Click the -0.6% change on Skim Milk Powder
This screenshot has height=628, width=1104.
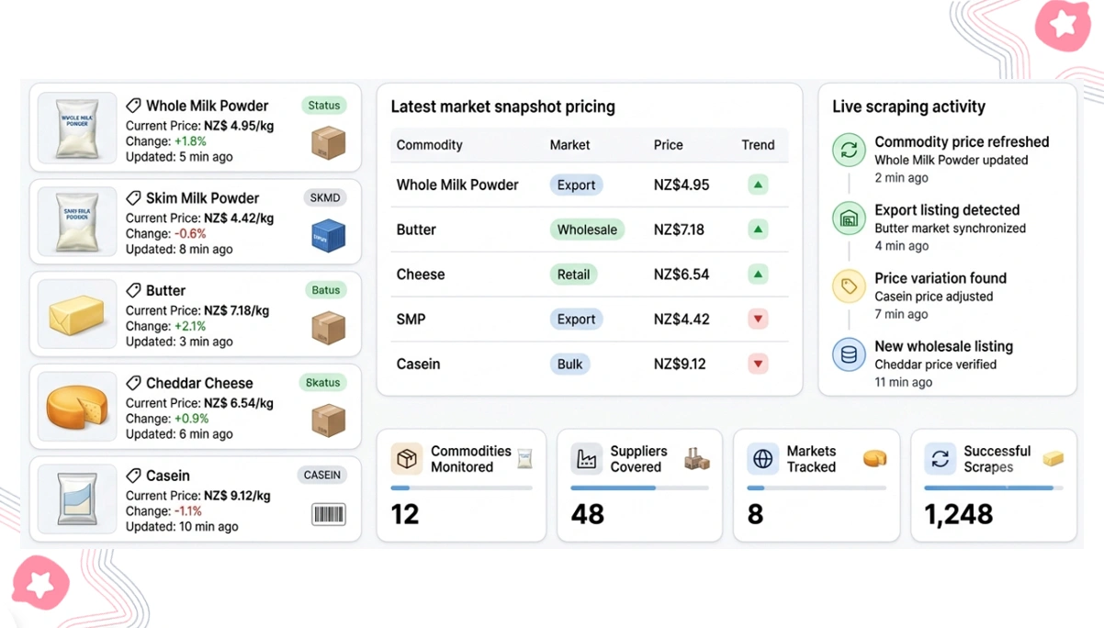coord(190,233)
